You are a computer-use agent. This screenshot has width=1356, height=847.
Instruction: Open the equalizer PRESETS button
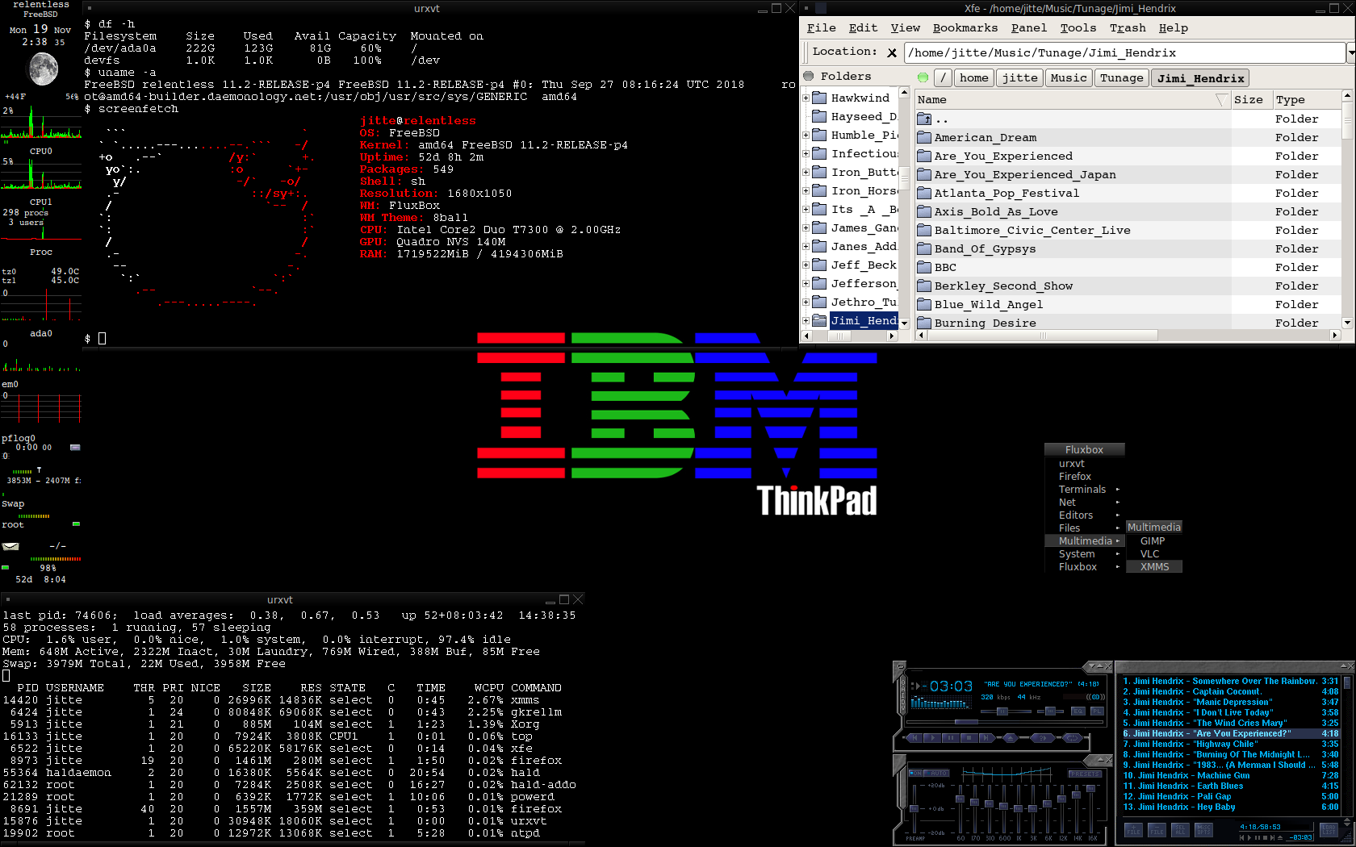click(x=1085, y=774)
